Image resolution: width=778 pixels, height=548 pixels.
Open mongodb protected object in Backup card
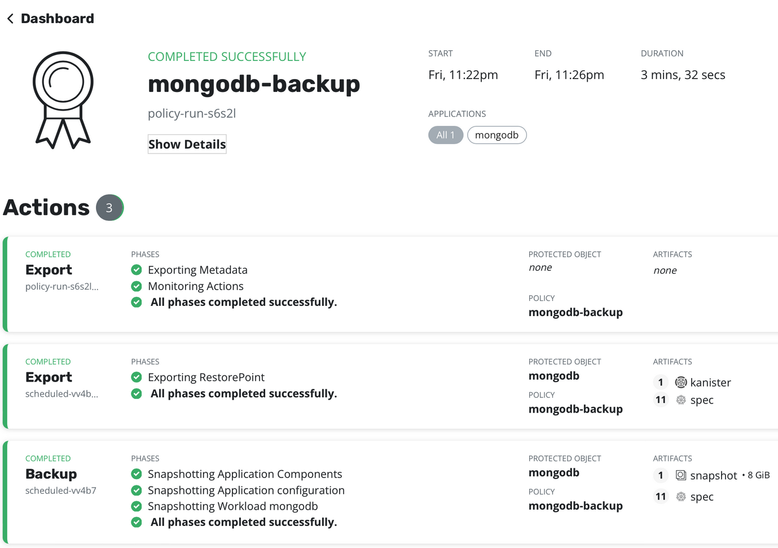(553, 473)
